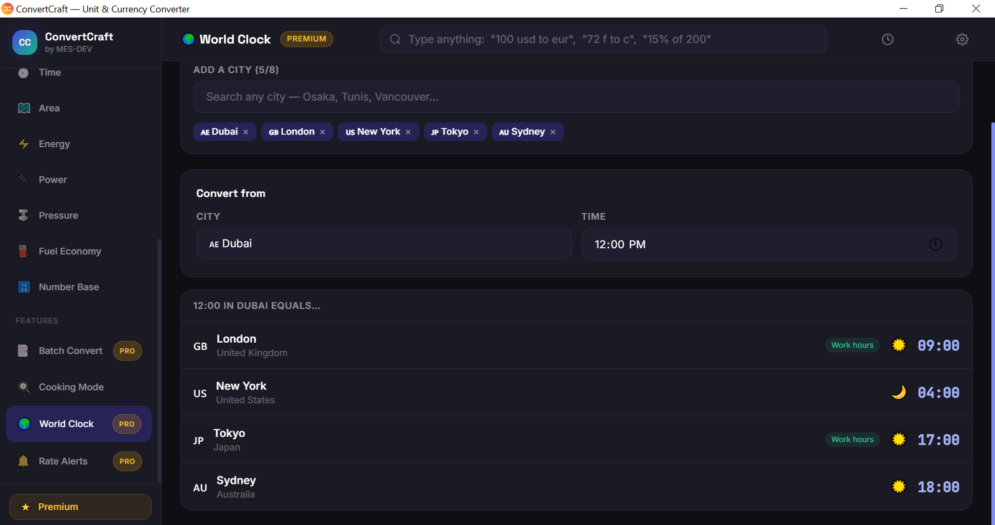This screenshot has width=995, height=525.
Task: Click the PRO badge on Rate Alerts
Action: click(x=127, y=462)
